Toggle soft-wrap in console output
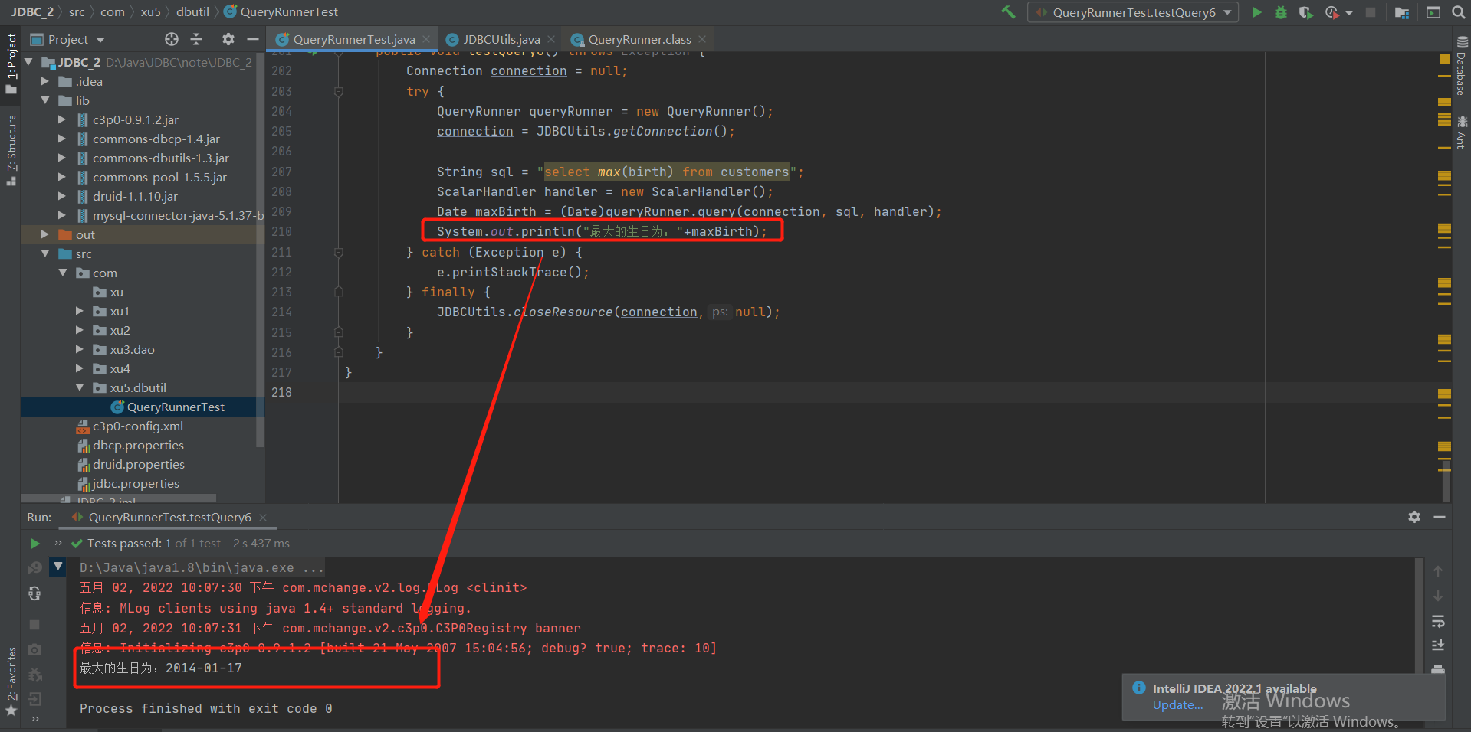The height and width of the screenshot is (732, 1471). (1438, 621)
